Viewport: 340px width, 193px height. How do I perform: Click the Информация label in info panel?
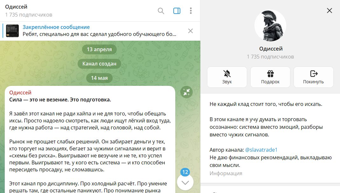226,174
